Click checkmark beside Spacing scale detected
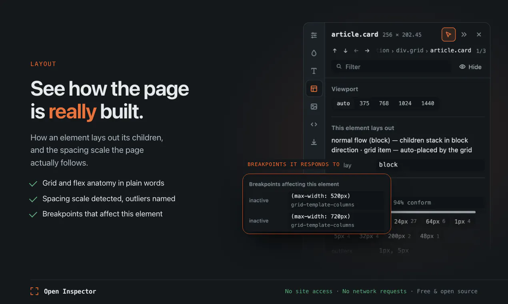508x304 pixels. point(33,199)
